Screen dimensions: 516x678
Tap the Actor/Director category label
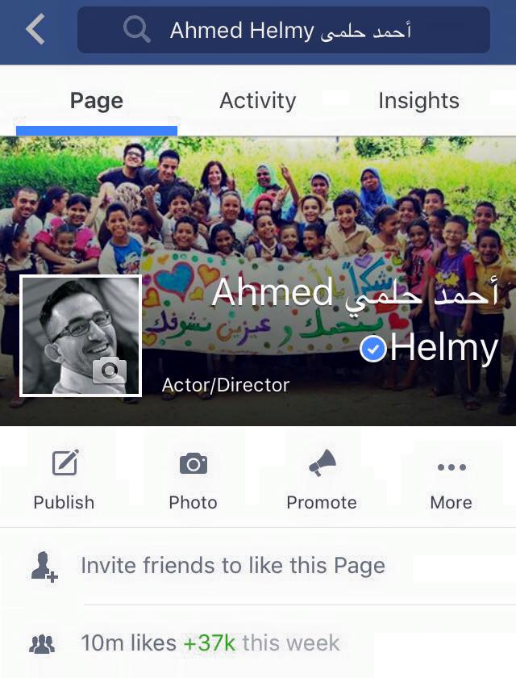pos(226,385)
